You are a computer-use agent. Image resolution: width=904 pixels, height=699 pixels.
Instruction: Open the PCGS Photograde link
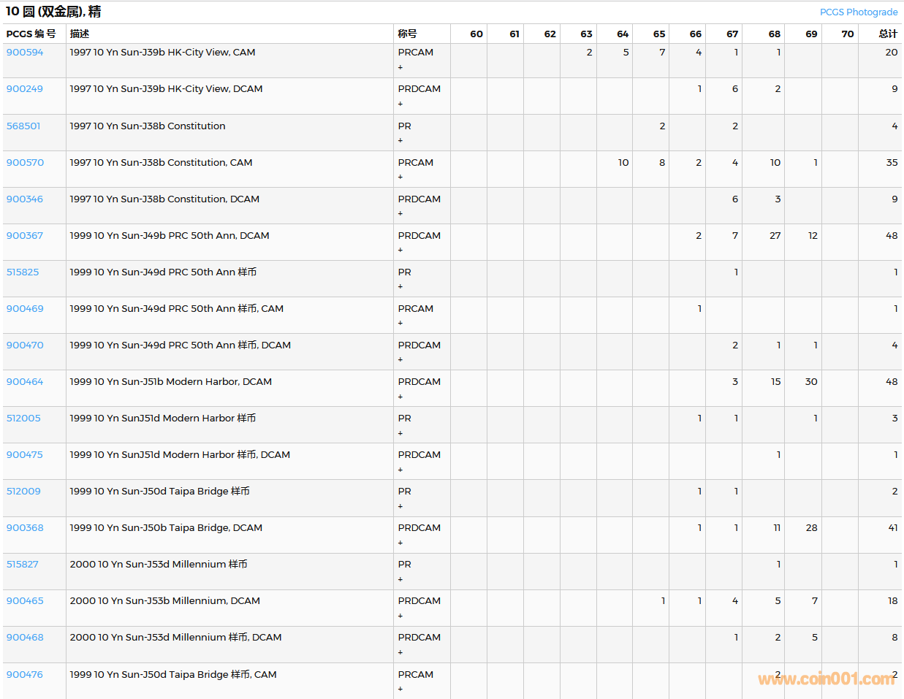click(858, 12)
